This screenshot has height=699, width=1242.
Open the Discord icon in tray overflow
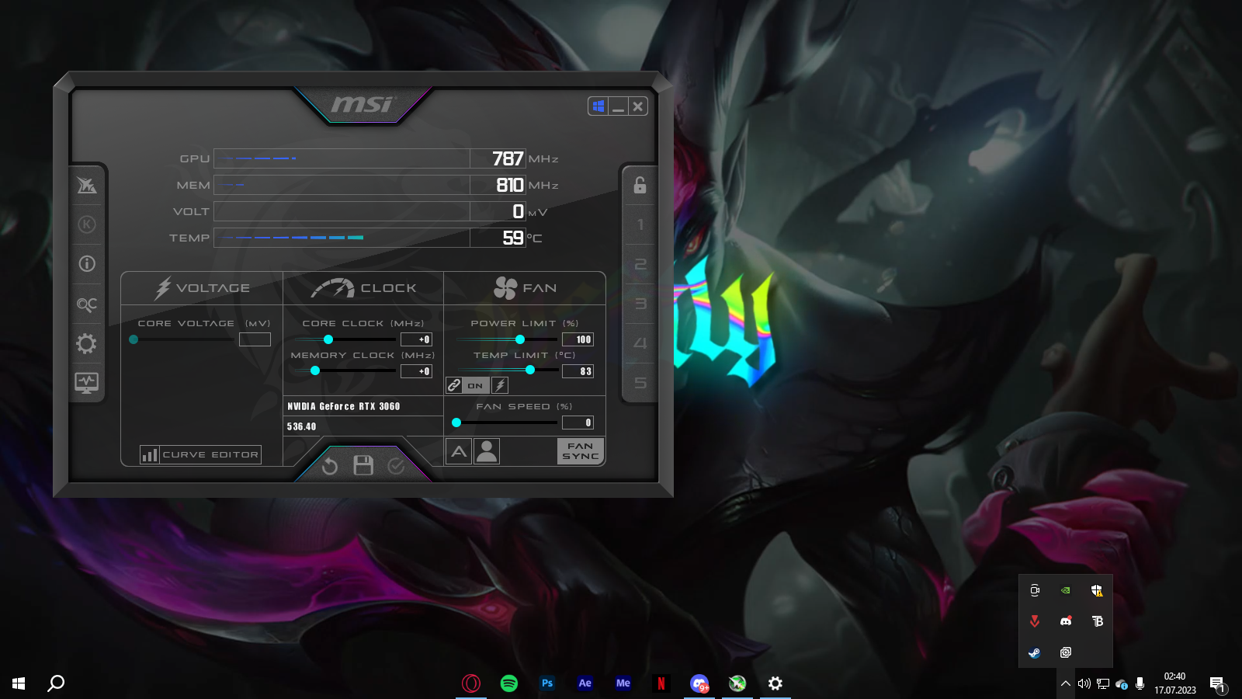pos(1066,621)
